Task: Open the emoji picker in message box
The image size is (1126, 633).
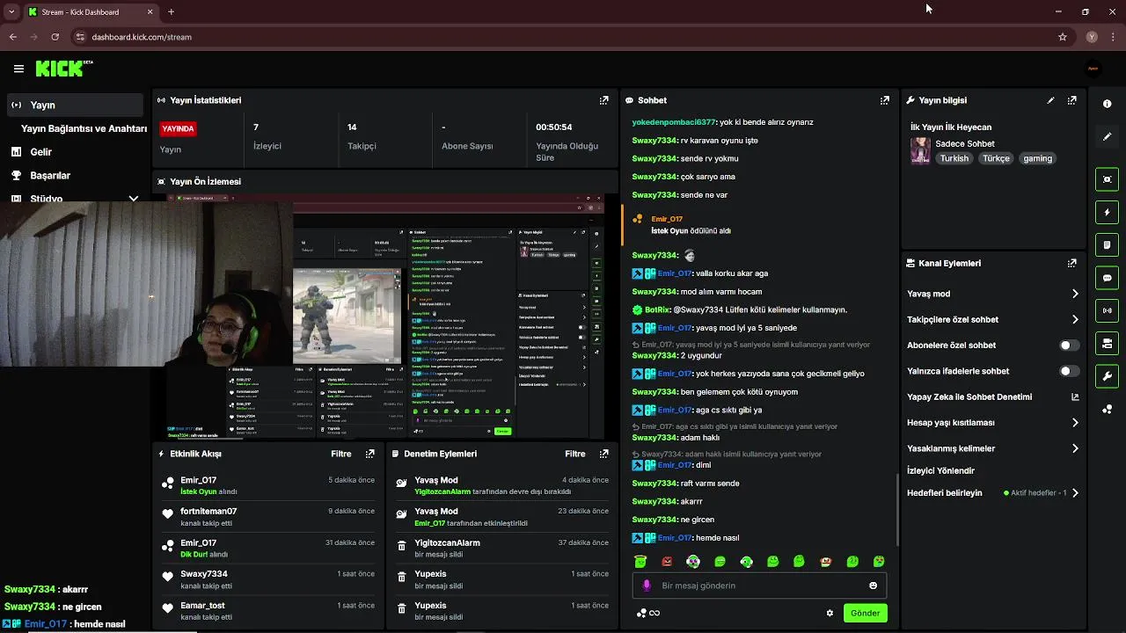Action: (874, 586)
